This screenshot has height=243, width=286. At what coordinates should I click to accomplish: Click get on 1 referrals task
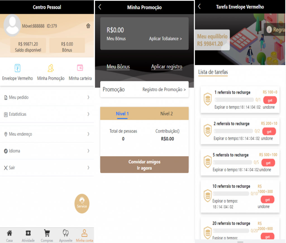pyautogui.click(x=270, y=100)
